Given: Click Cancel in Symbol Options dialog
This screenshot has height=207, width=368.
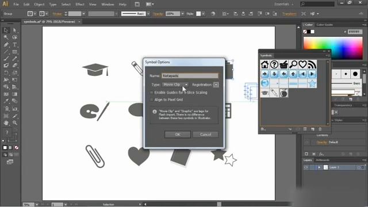Looking at the screenshot, I should (205, 135).
